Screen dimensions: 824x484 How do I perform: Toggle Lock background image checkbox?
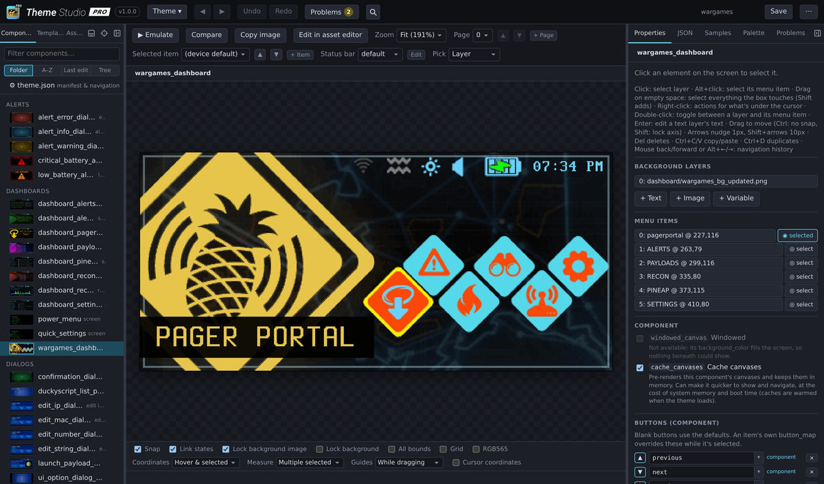[226, 449]
